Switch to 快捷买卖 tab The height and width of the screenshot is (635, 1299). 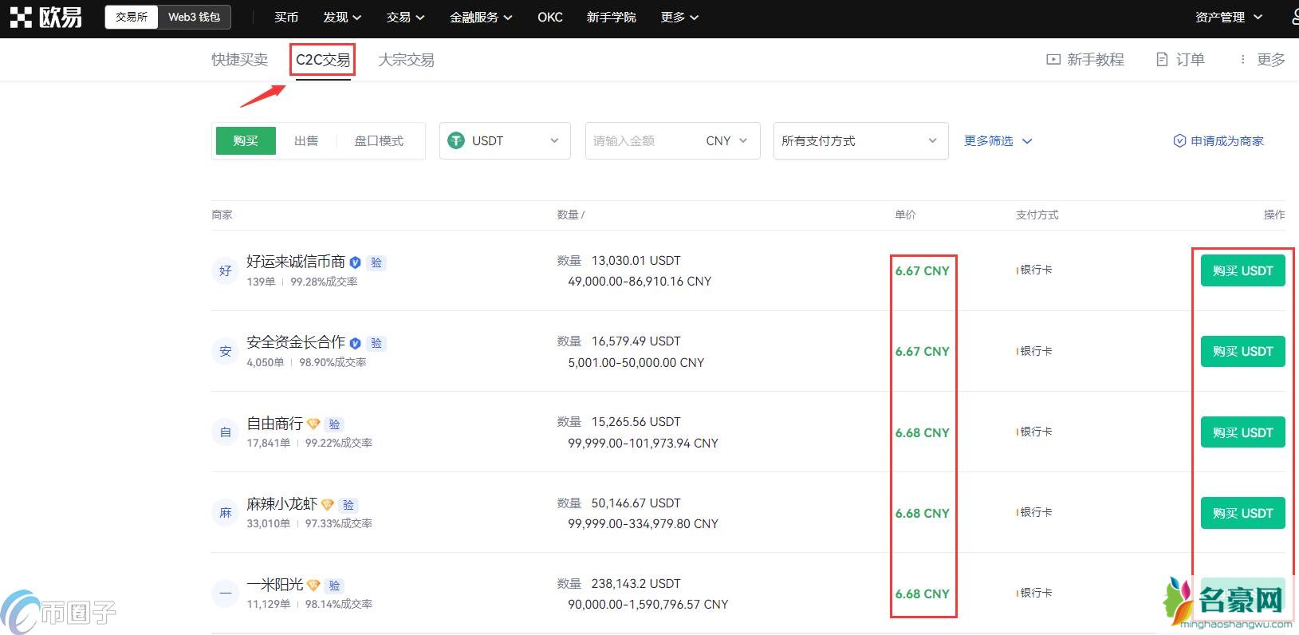[x=239, y=60]
